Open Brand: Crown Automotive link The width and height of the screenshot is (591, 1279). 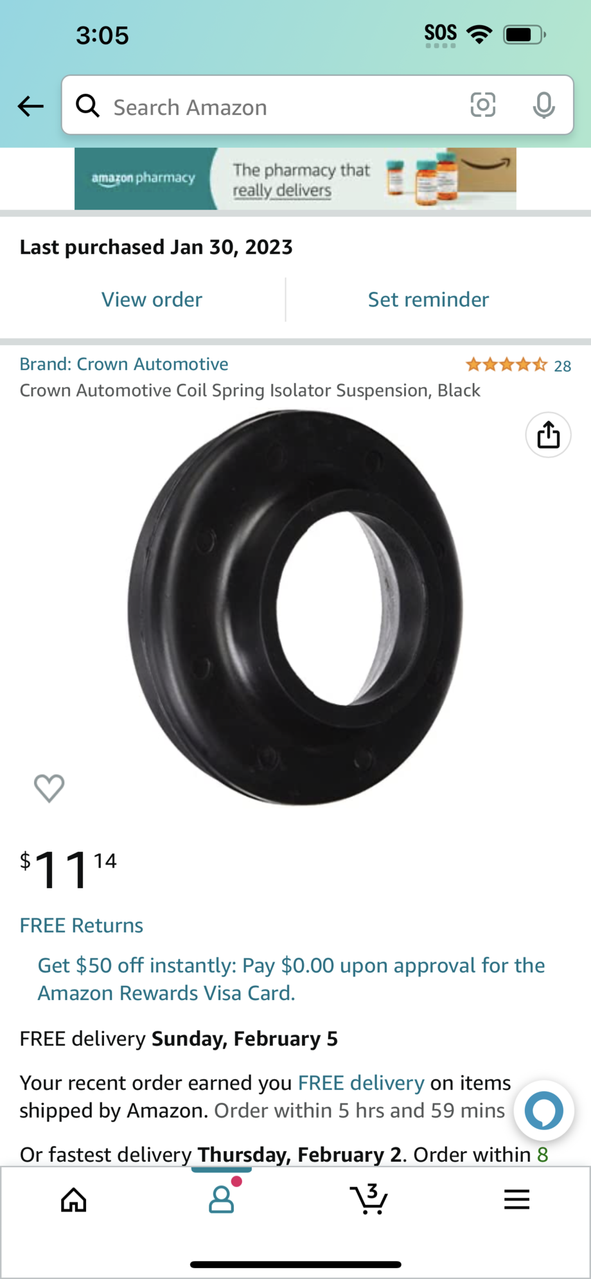point(124,364)
